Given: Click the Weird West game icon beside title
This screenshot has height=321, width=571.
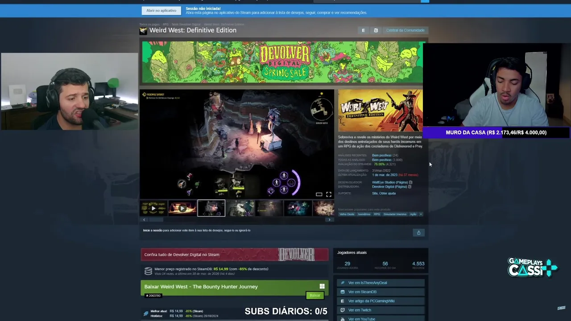Looking at the screenshot, I should coord(143,30).
